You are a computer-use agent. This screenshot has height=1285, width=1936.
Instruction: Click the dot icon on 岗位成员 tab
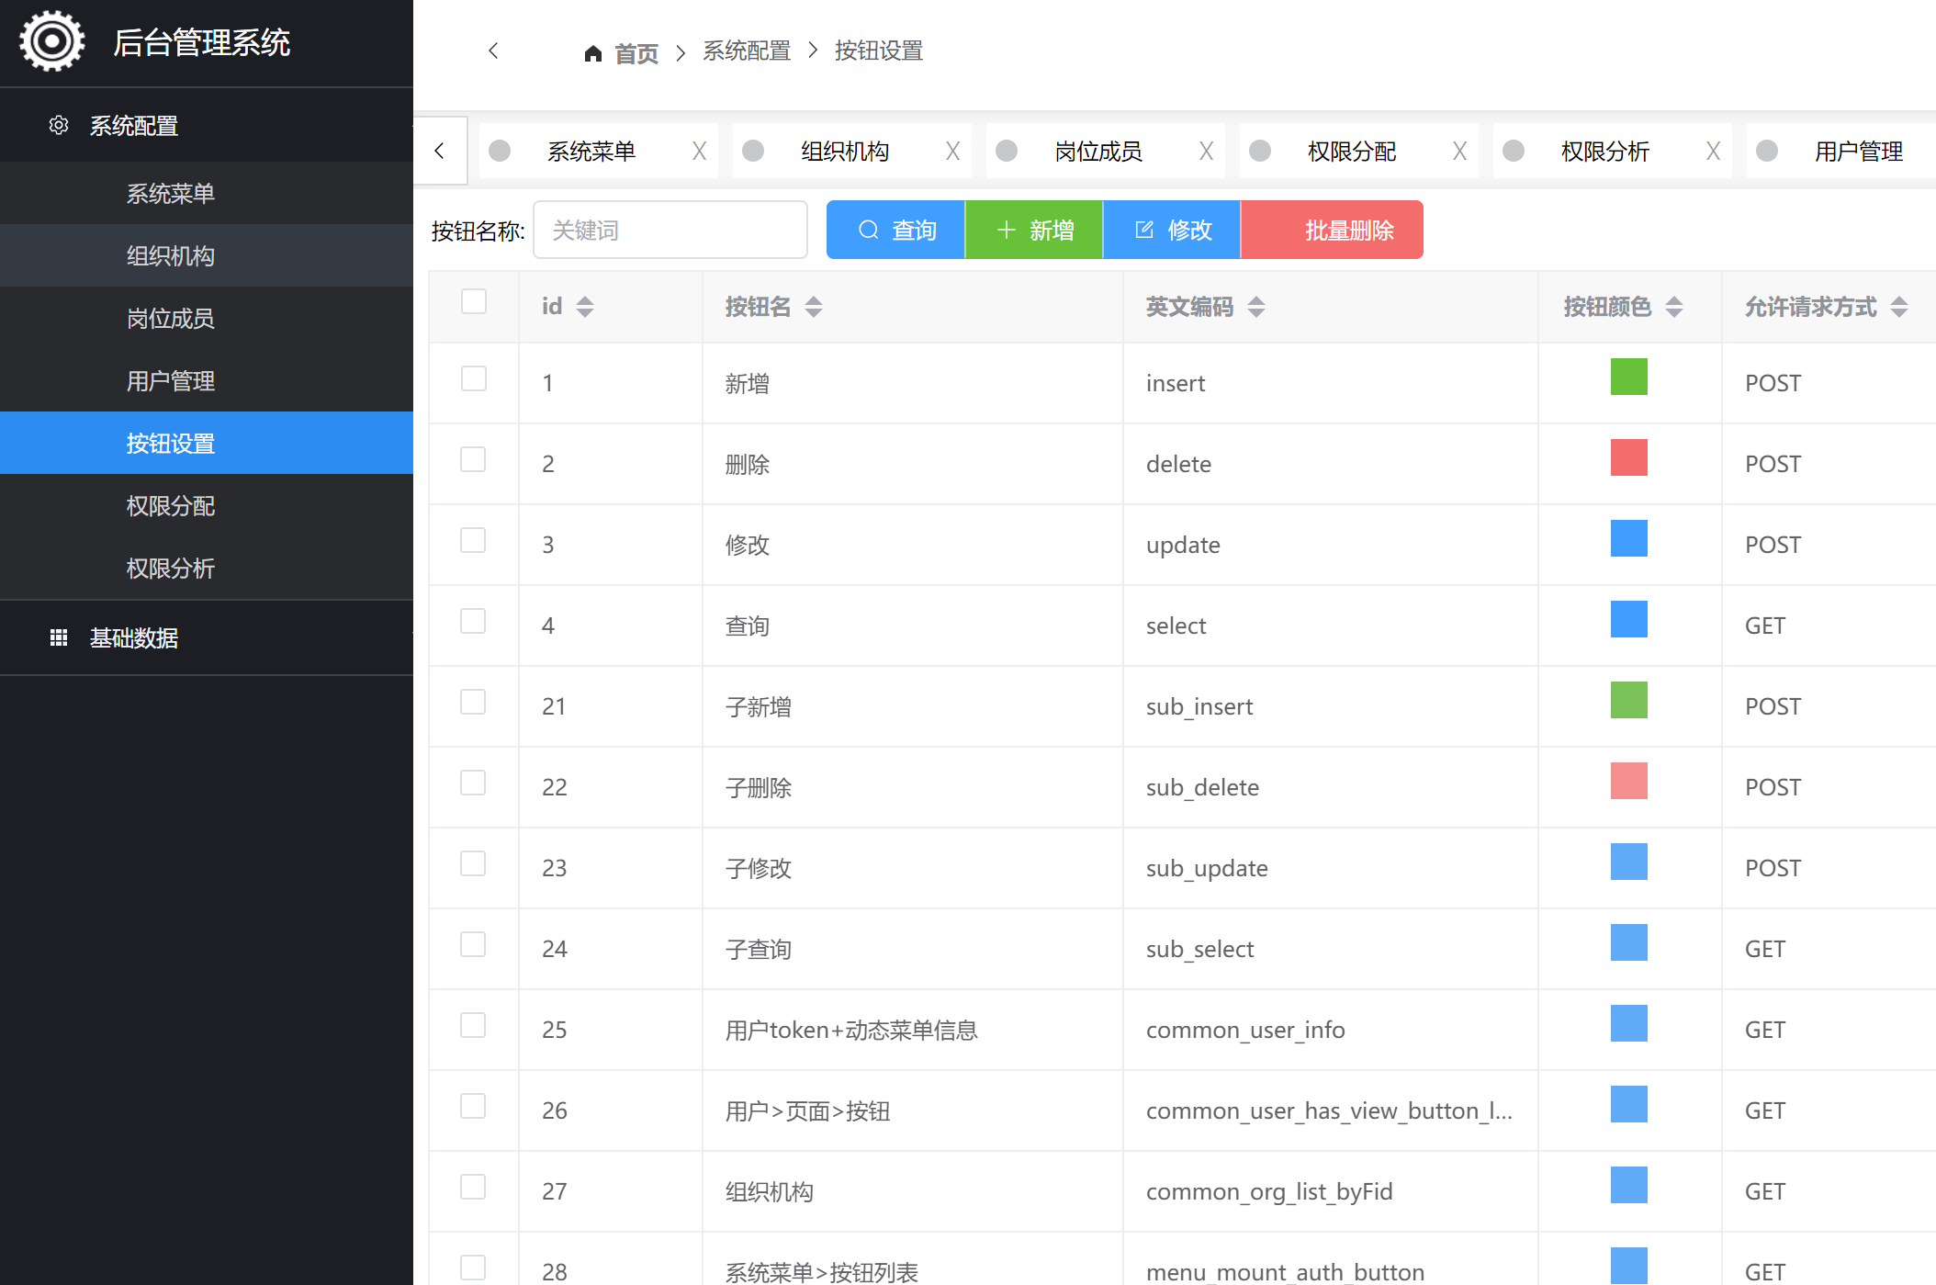pos(1007,151)
